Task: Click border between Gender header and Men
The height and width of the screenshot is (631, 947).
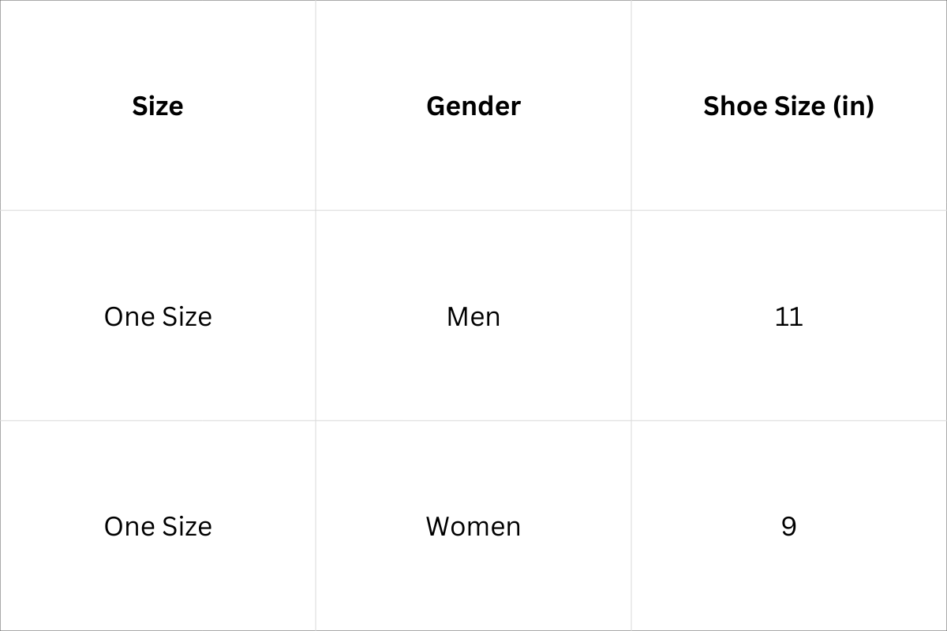Action: [x=473, y=210]
